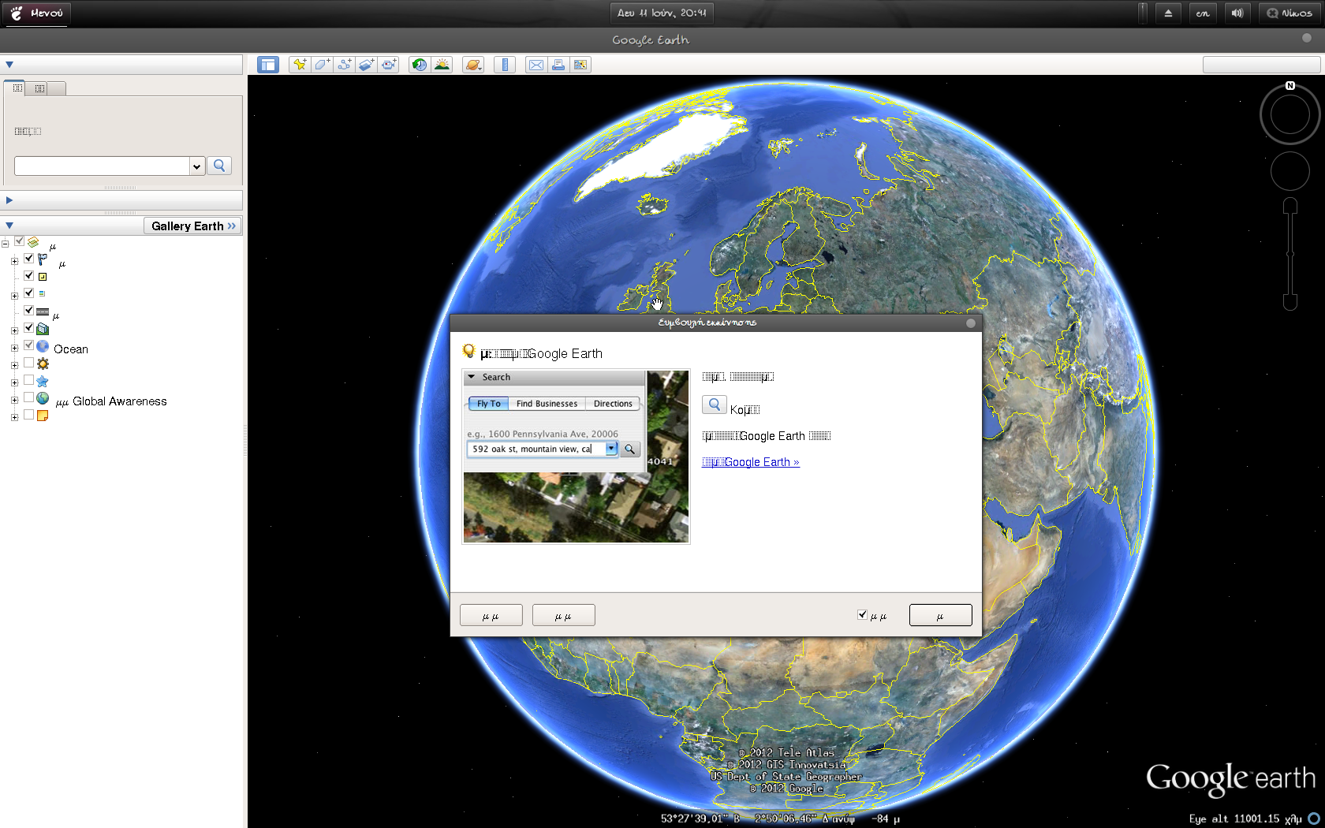Click the print toolbar icon
Viewport: 1325px width, 828px height.
[x=558, y=65]
